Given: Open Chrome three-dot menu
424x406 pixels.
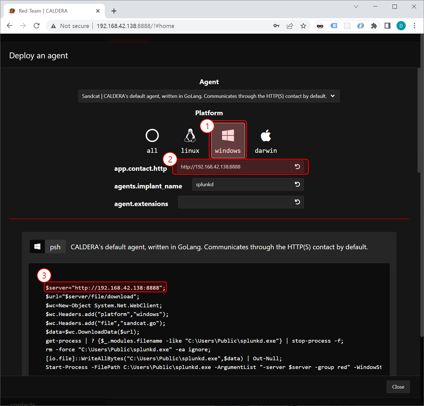Looking at the screenshot, I should [x=414, y=26].
